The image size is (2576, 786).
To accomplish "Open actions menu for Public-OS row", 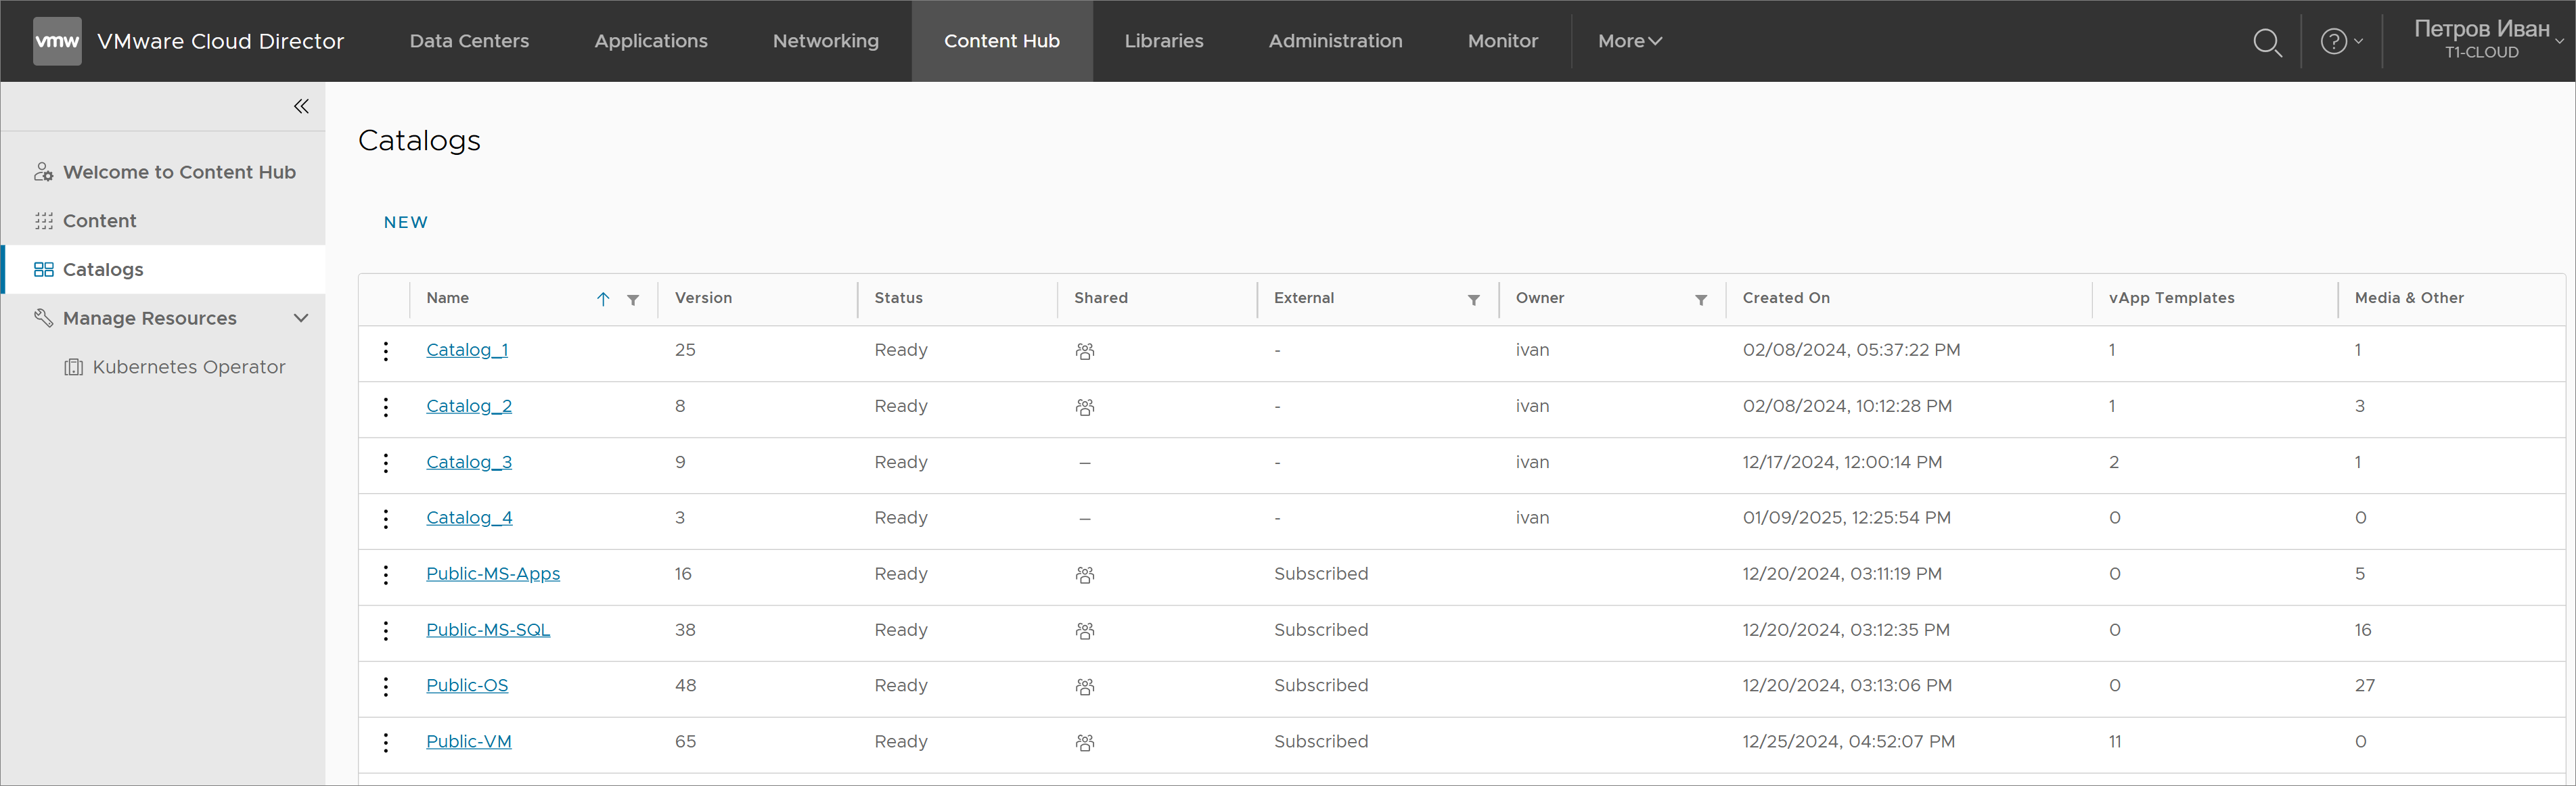I will point(386,686).
